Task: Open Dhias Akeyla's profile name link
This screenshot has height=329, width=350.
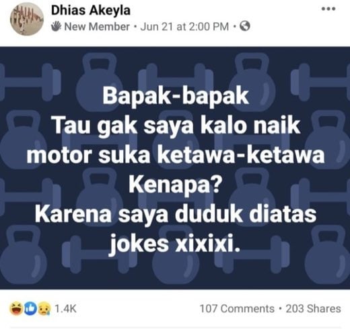Action: coord(91,10)
